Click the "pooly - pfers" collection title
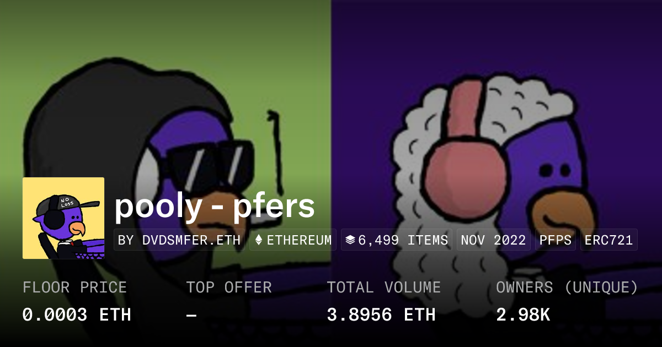662x347 pixels. tap(215, 207)
